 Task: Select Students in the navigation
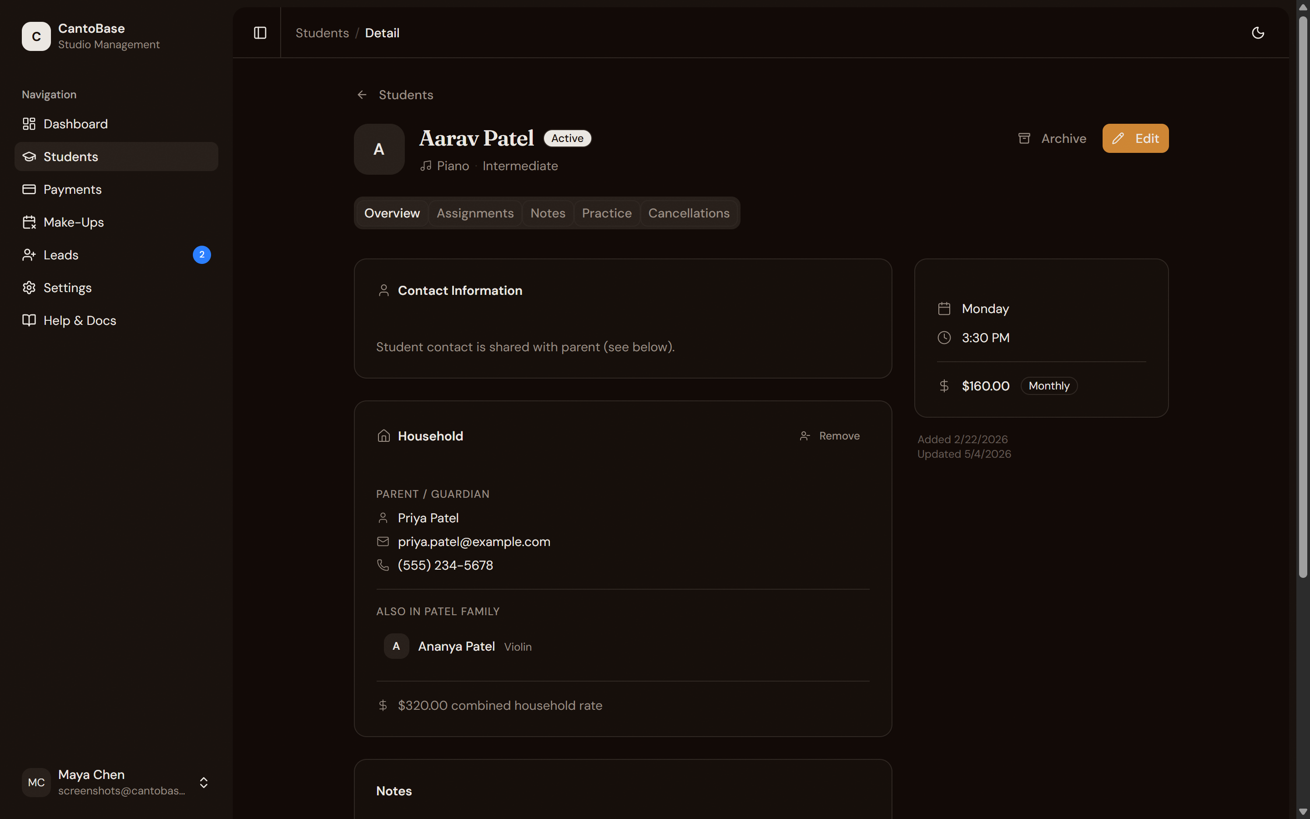pyautogui.click(x=116, y=157)
